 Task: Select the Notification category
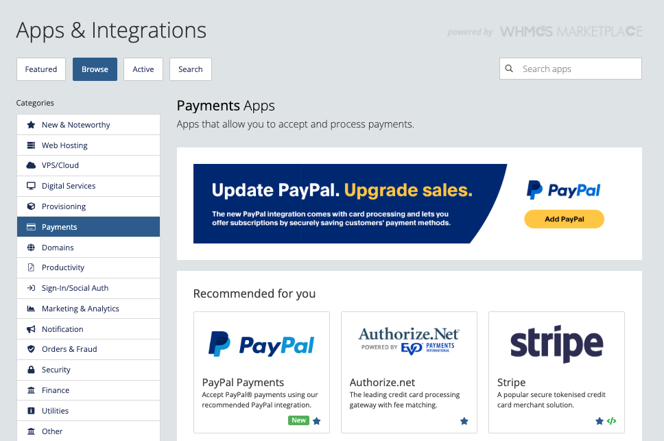[88, 329]
